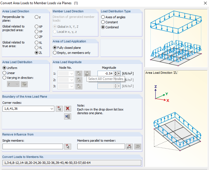Pick node for row 1
Screen dimensions: 209x170
coord(79,73)
